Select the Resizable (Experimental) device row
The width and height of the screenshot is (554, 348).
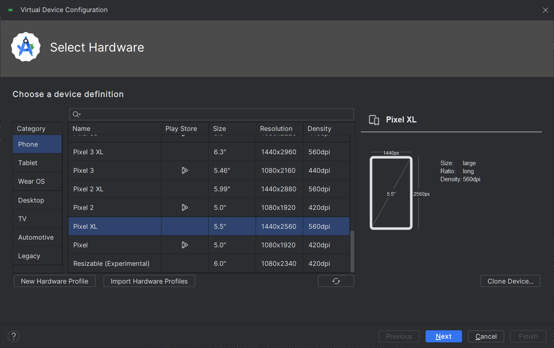112,263
